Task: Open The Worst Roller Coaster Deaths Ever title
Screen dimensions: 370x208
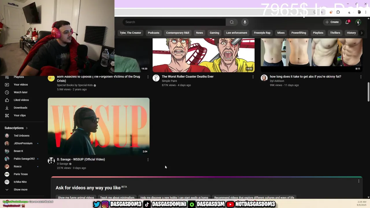Action: pos(188,77)
